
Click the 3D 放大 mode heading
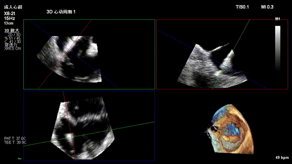point(12,31)
